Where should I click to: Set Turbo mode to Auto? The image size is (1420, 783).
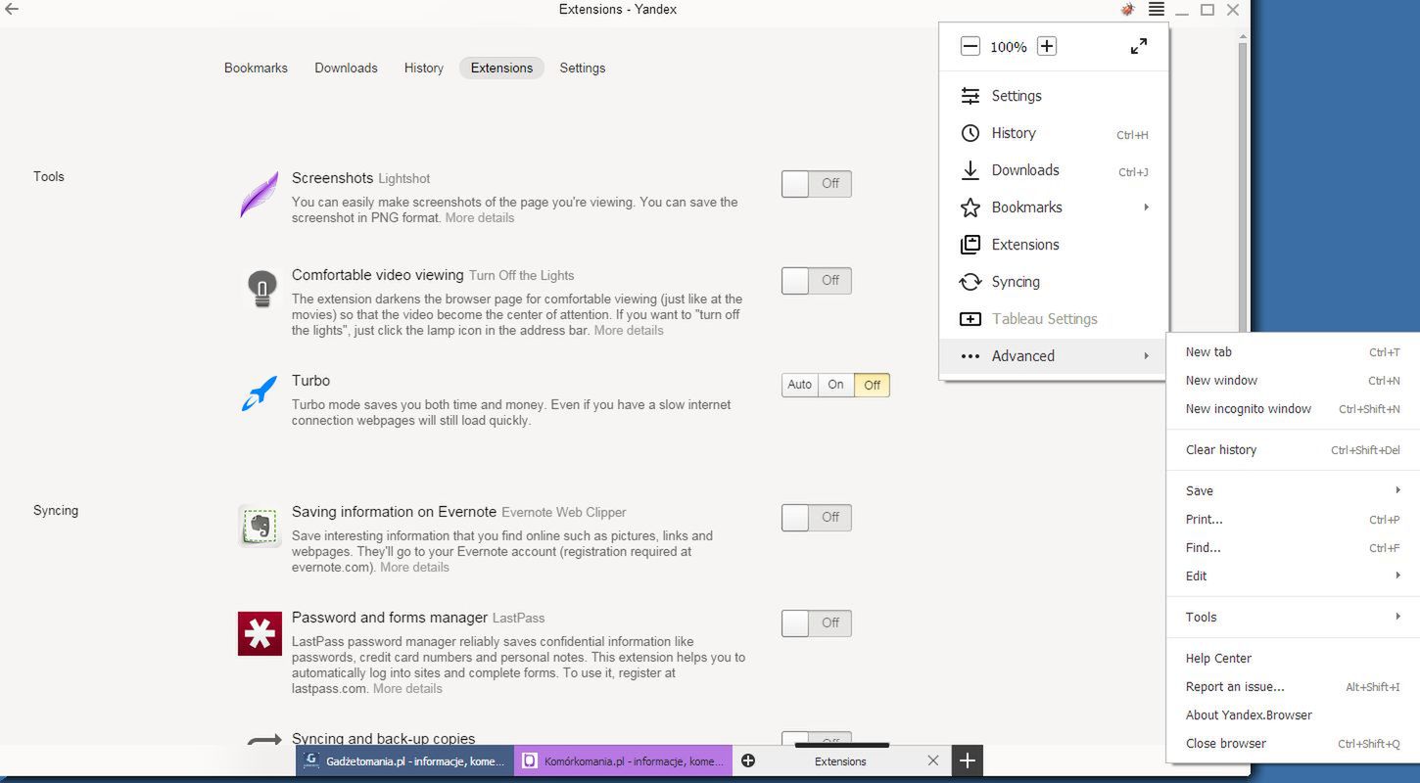[x=799, y=385]
